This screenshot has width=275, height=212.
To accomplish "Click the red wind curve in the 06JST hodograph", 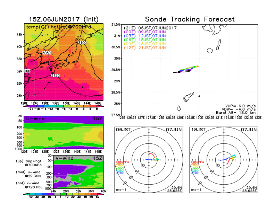I will coord(152,155).
